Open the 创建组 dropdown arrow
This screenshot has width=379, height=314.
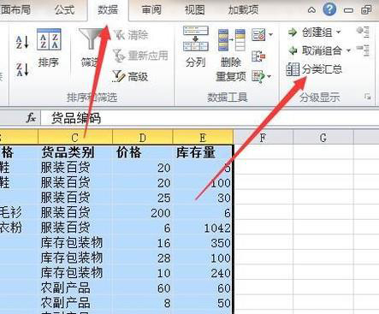(x=338, y=32)
